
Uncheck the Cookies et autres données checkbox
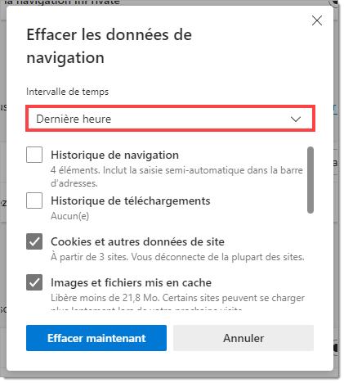point(34,241)
